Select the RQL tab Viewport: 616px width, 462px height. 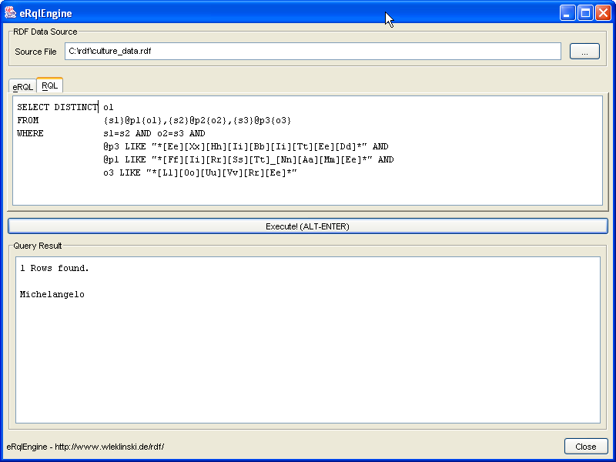coord(49,85)
